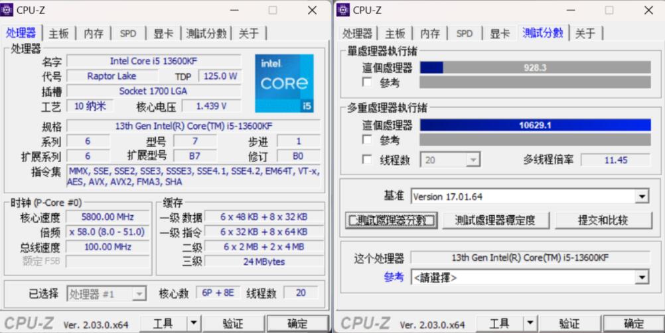
Task: Click single-thread score bar showing 928.3
Action: [x=535, y=68]
